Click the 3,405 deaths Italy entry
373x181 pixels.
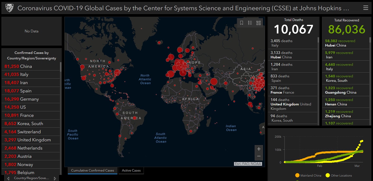(x=293, y=43)
